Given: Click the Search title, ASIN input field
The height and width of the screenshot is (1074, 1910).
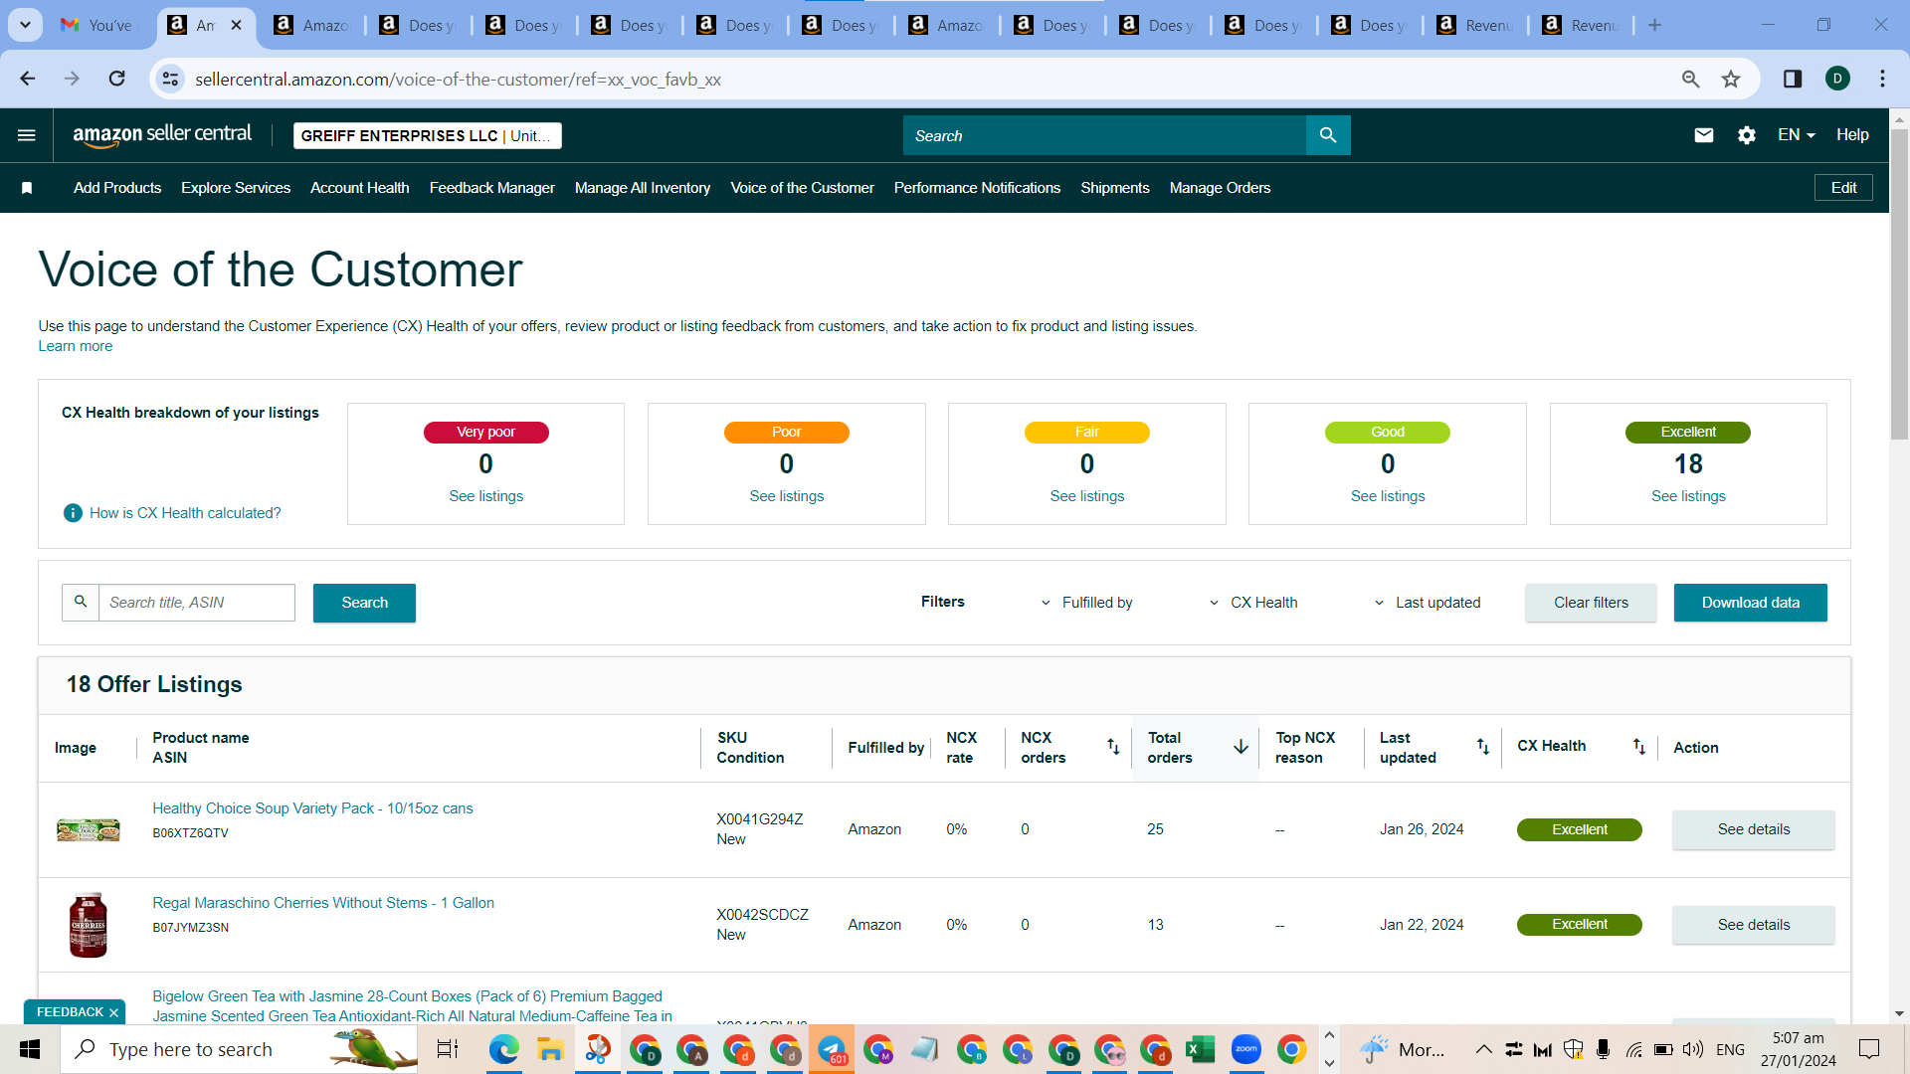Looking at the screenshot, I should (197, 603).
